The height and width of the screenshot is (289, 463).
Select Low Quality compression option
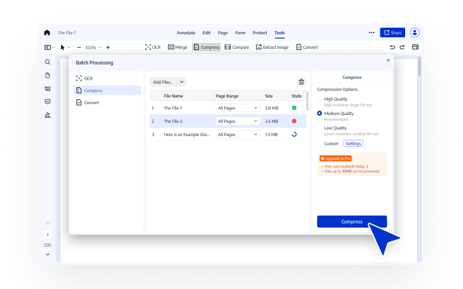pyautogui.click(x=319, y=128)
